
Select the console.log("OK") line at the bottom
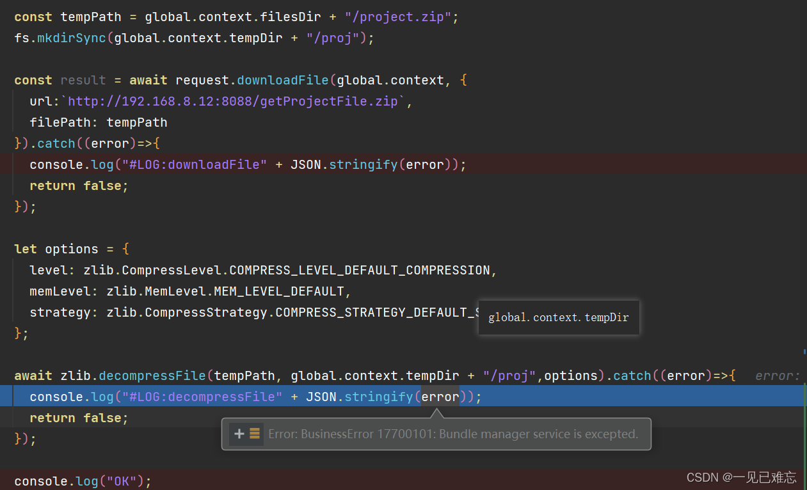coord(82,481)
